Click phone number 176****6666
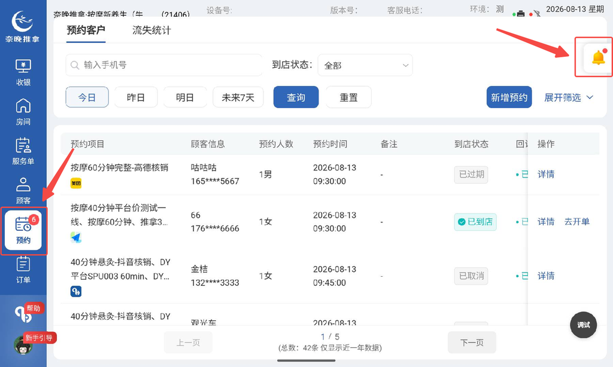613x367 pixels. coord(215,228)
